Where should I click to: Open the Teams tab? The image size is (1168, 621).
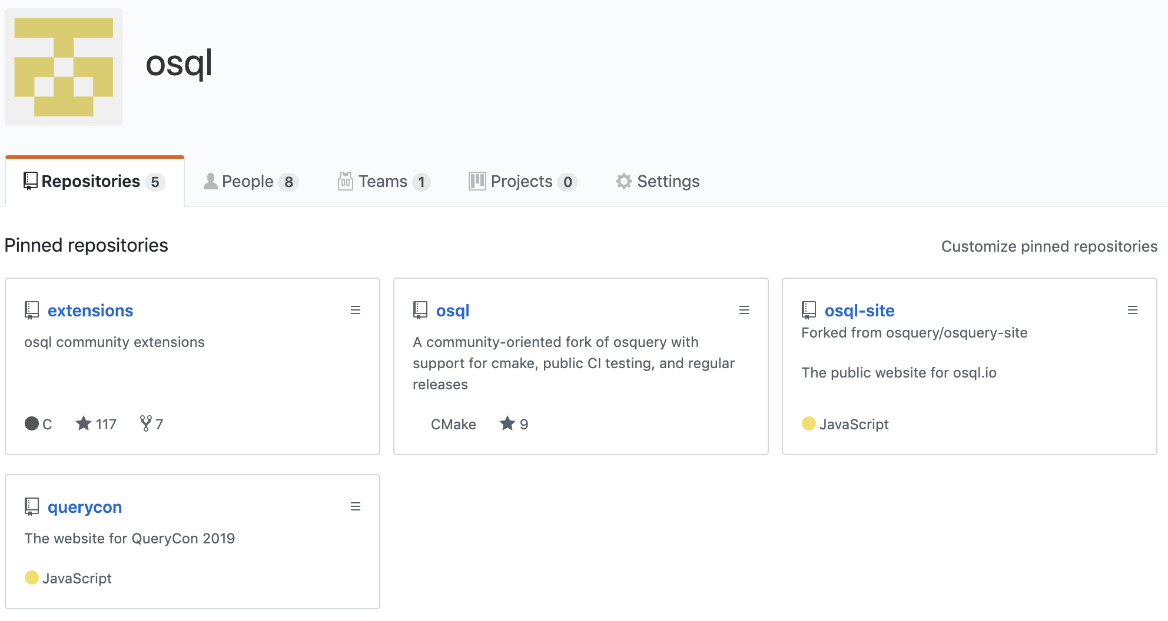click(x=383, y=182)
